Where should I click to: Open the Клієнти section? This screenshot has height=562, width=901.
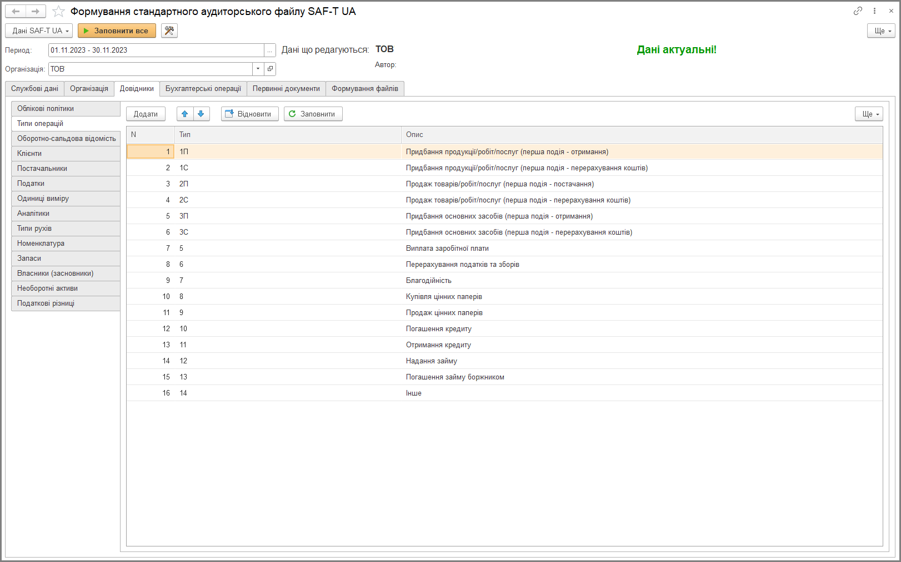pos(66,154)
